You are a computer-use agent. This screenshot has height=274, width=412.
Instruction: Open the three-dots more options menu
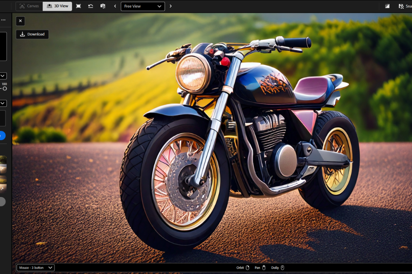point(3,20)
